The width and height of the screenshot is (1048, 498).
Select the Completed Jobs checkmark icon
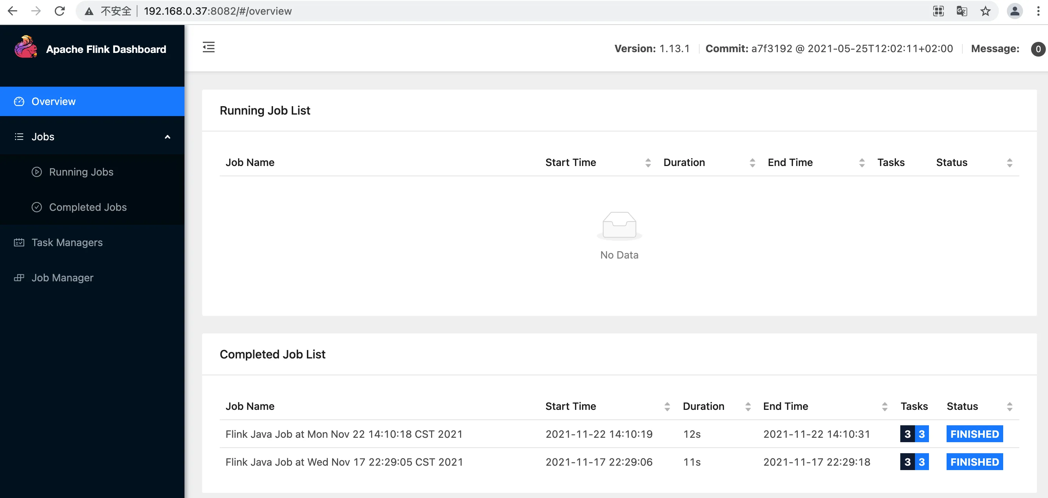coord(37,207)
